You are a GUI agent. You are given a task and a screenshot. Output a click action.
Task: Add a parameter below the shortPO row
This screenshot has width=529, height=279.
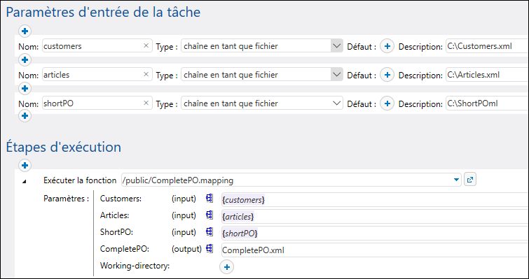(25, 116)
